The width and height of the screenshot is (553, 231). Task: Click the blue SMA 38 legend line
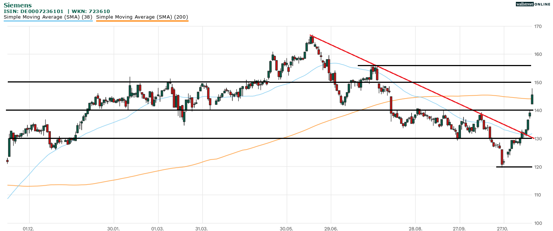coord(48,21)
